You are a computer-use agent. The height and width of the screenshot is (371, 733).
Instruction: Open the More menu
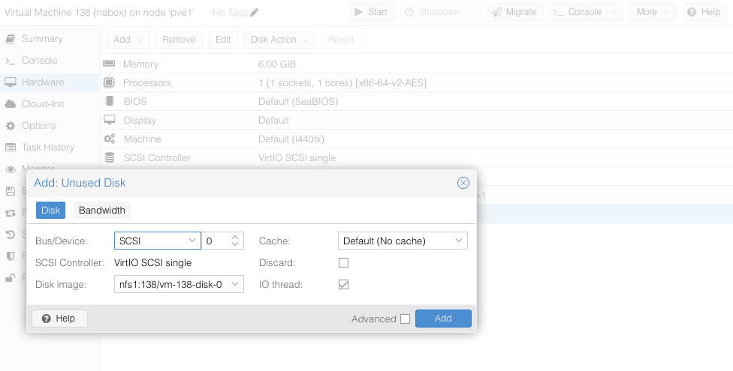click(x=653, y=12)
